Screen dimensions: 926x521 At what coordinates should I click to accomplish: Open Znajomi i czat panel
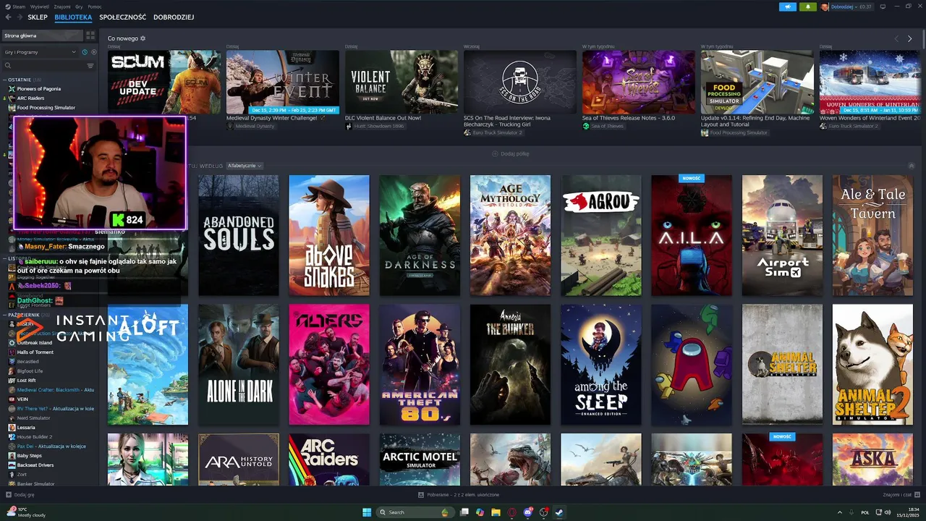901,495
